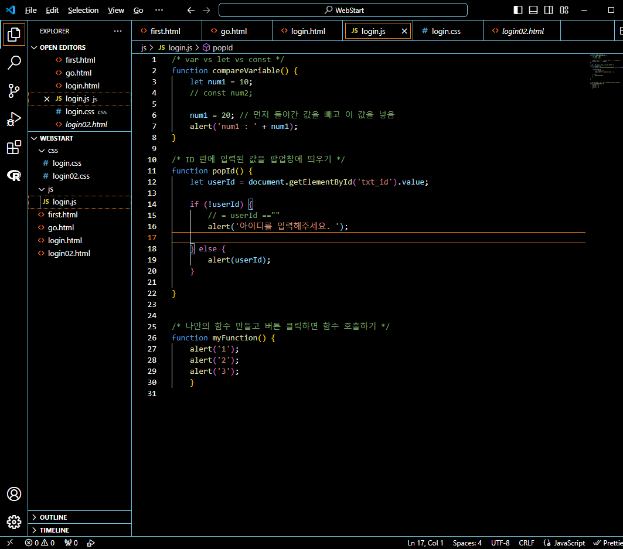The image size is (623, 549).
Task: Open the Source Control view icon
Action: tap(14, 91)
